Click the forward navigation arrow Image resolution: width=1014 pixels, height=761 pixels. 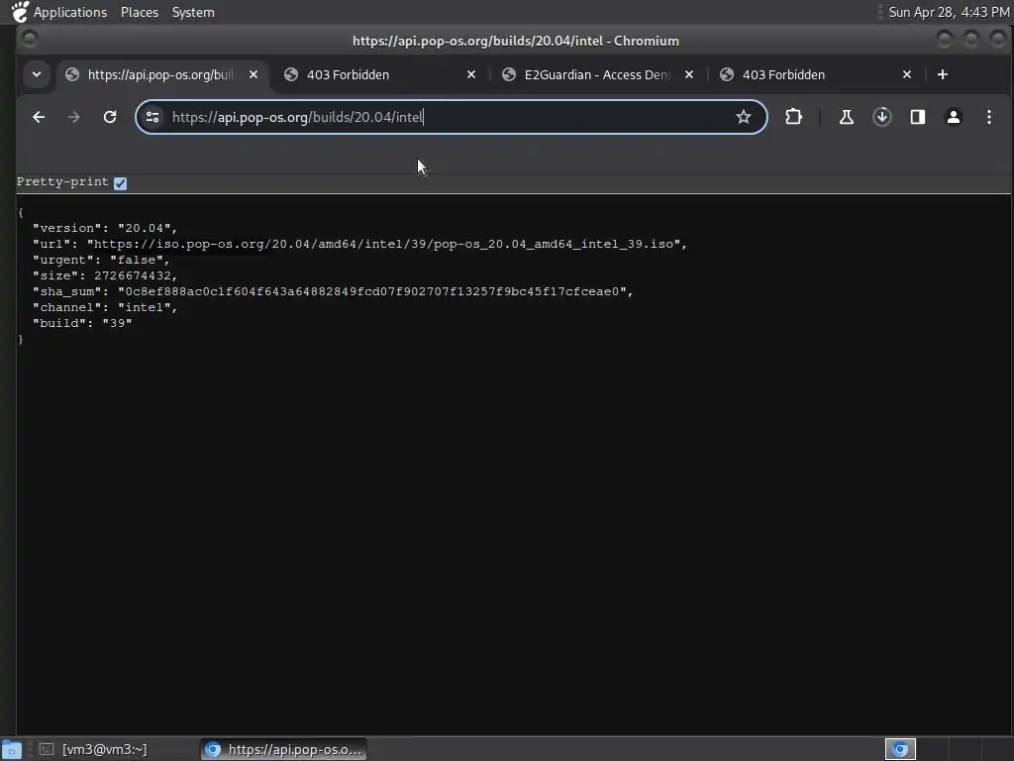click(x=74, y=117)
